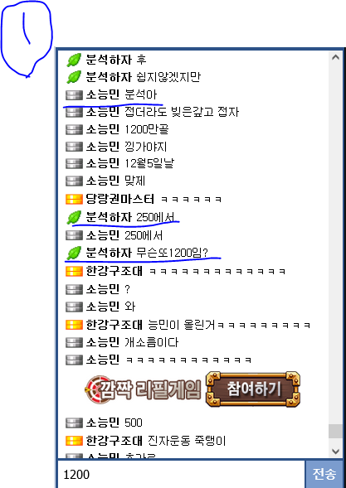Click the 깜짝 리필게임 banner text
The height and width of the screenshot is (488, 346).
149,389
